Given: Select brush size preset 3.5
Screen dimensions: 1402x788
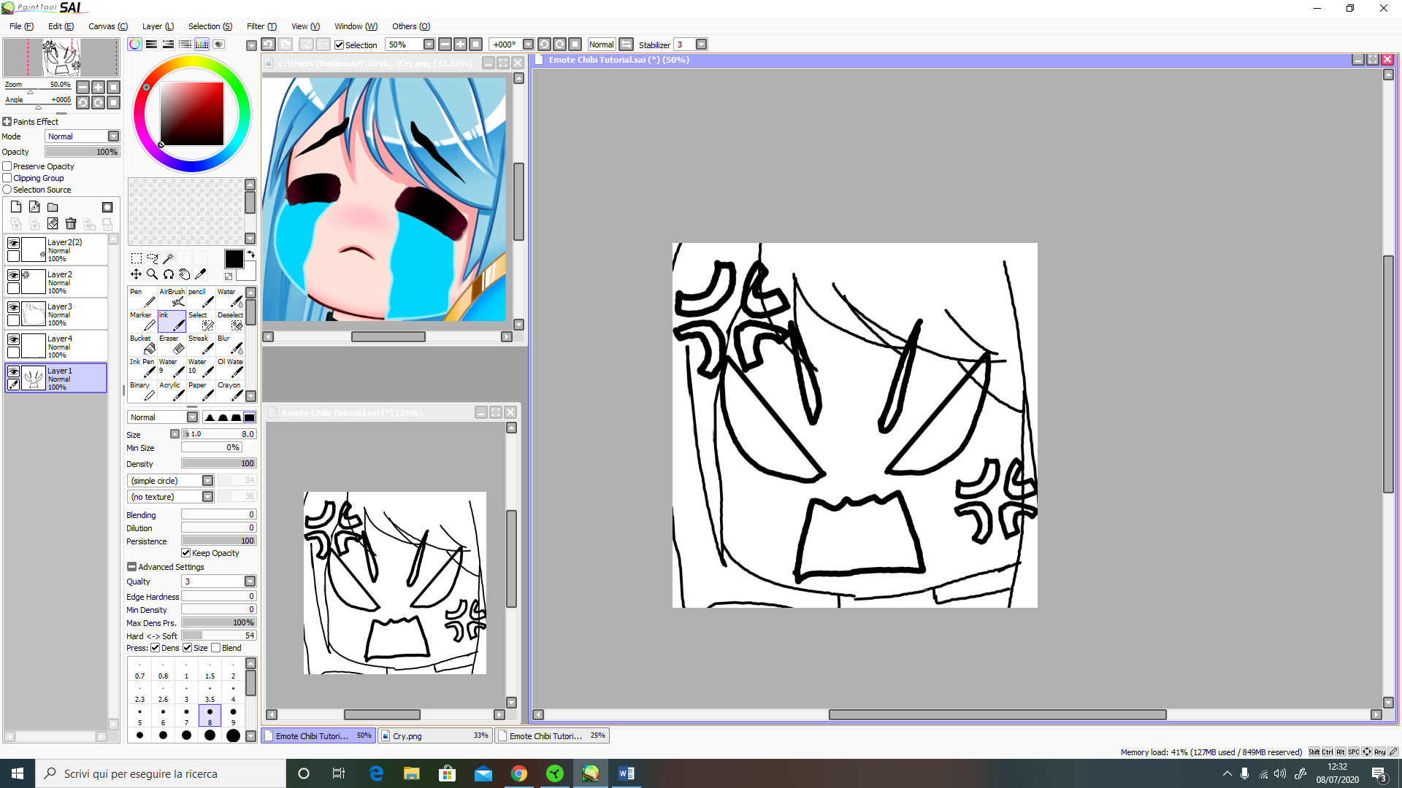Looking at the screenshot, I should (210, 692).
